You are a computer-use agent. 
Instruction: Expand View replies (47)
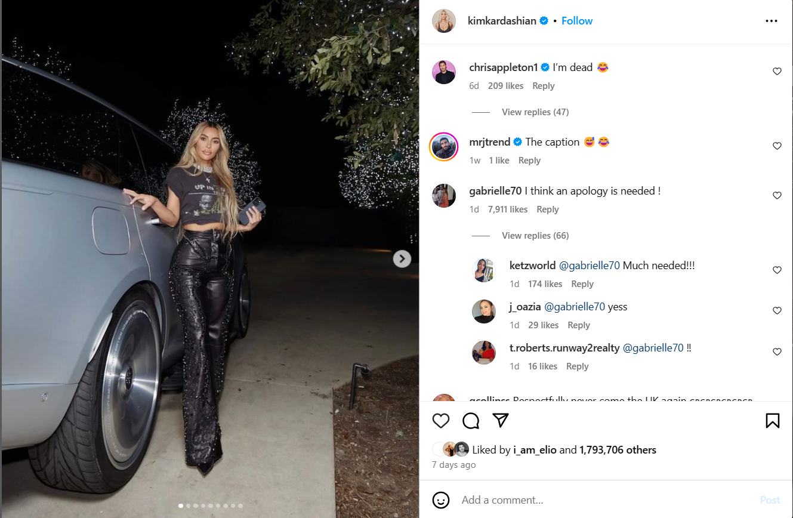click(535, 112)
